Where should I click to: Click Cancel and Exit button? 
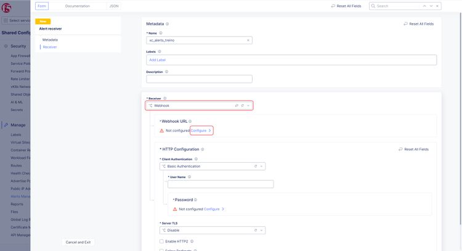78,242
